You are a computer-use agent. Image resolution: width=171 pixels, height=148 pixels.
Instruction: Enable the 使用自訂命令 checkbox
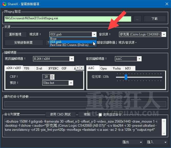point(100,114)
